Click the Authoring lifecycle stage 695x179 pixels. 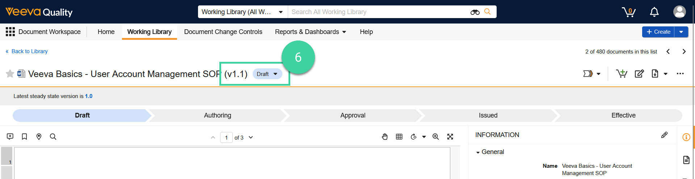[218, 115]
